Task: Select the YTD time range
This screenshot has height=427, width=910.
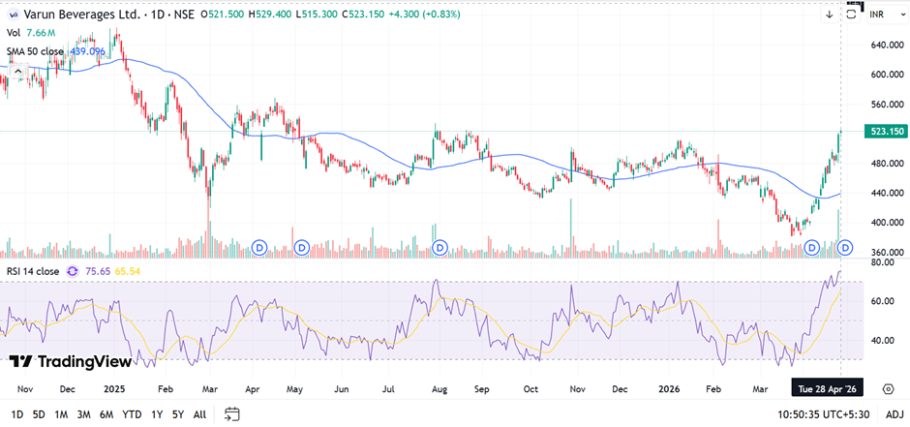Action: point(131,414)
